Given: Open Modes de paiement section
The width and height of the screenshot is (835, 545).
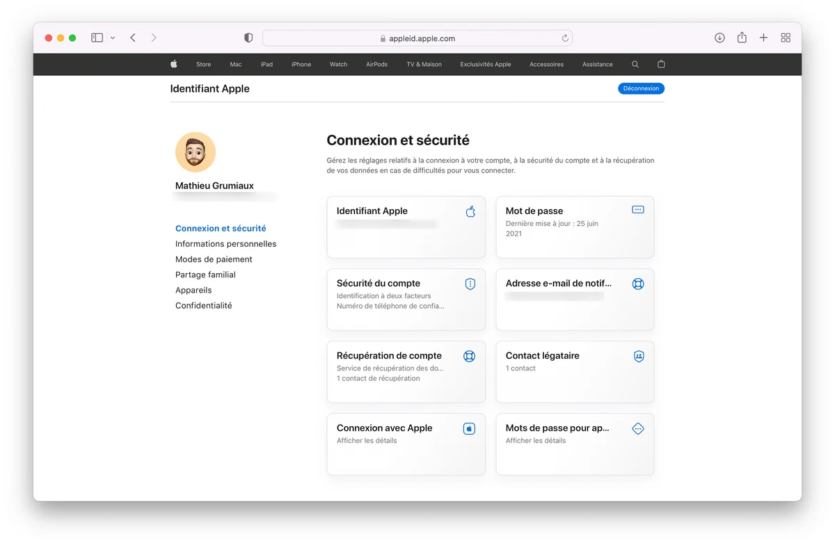Looking at the screenshot, I should pos(214,259).
